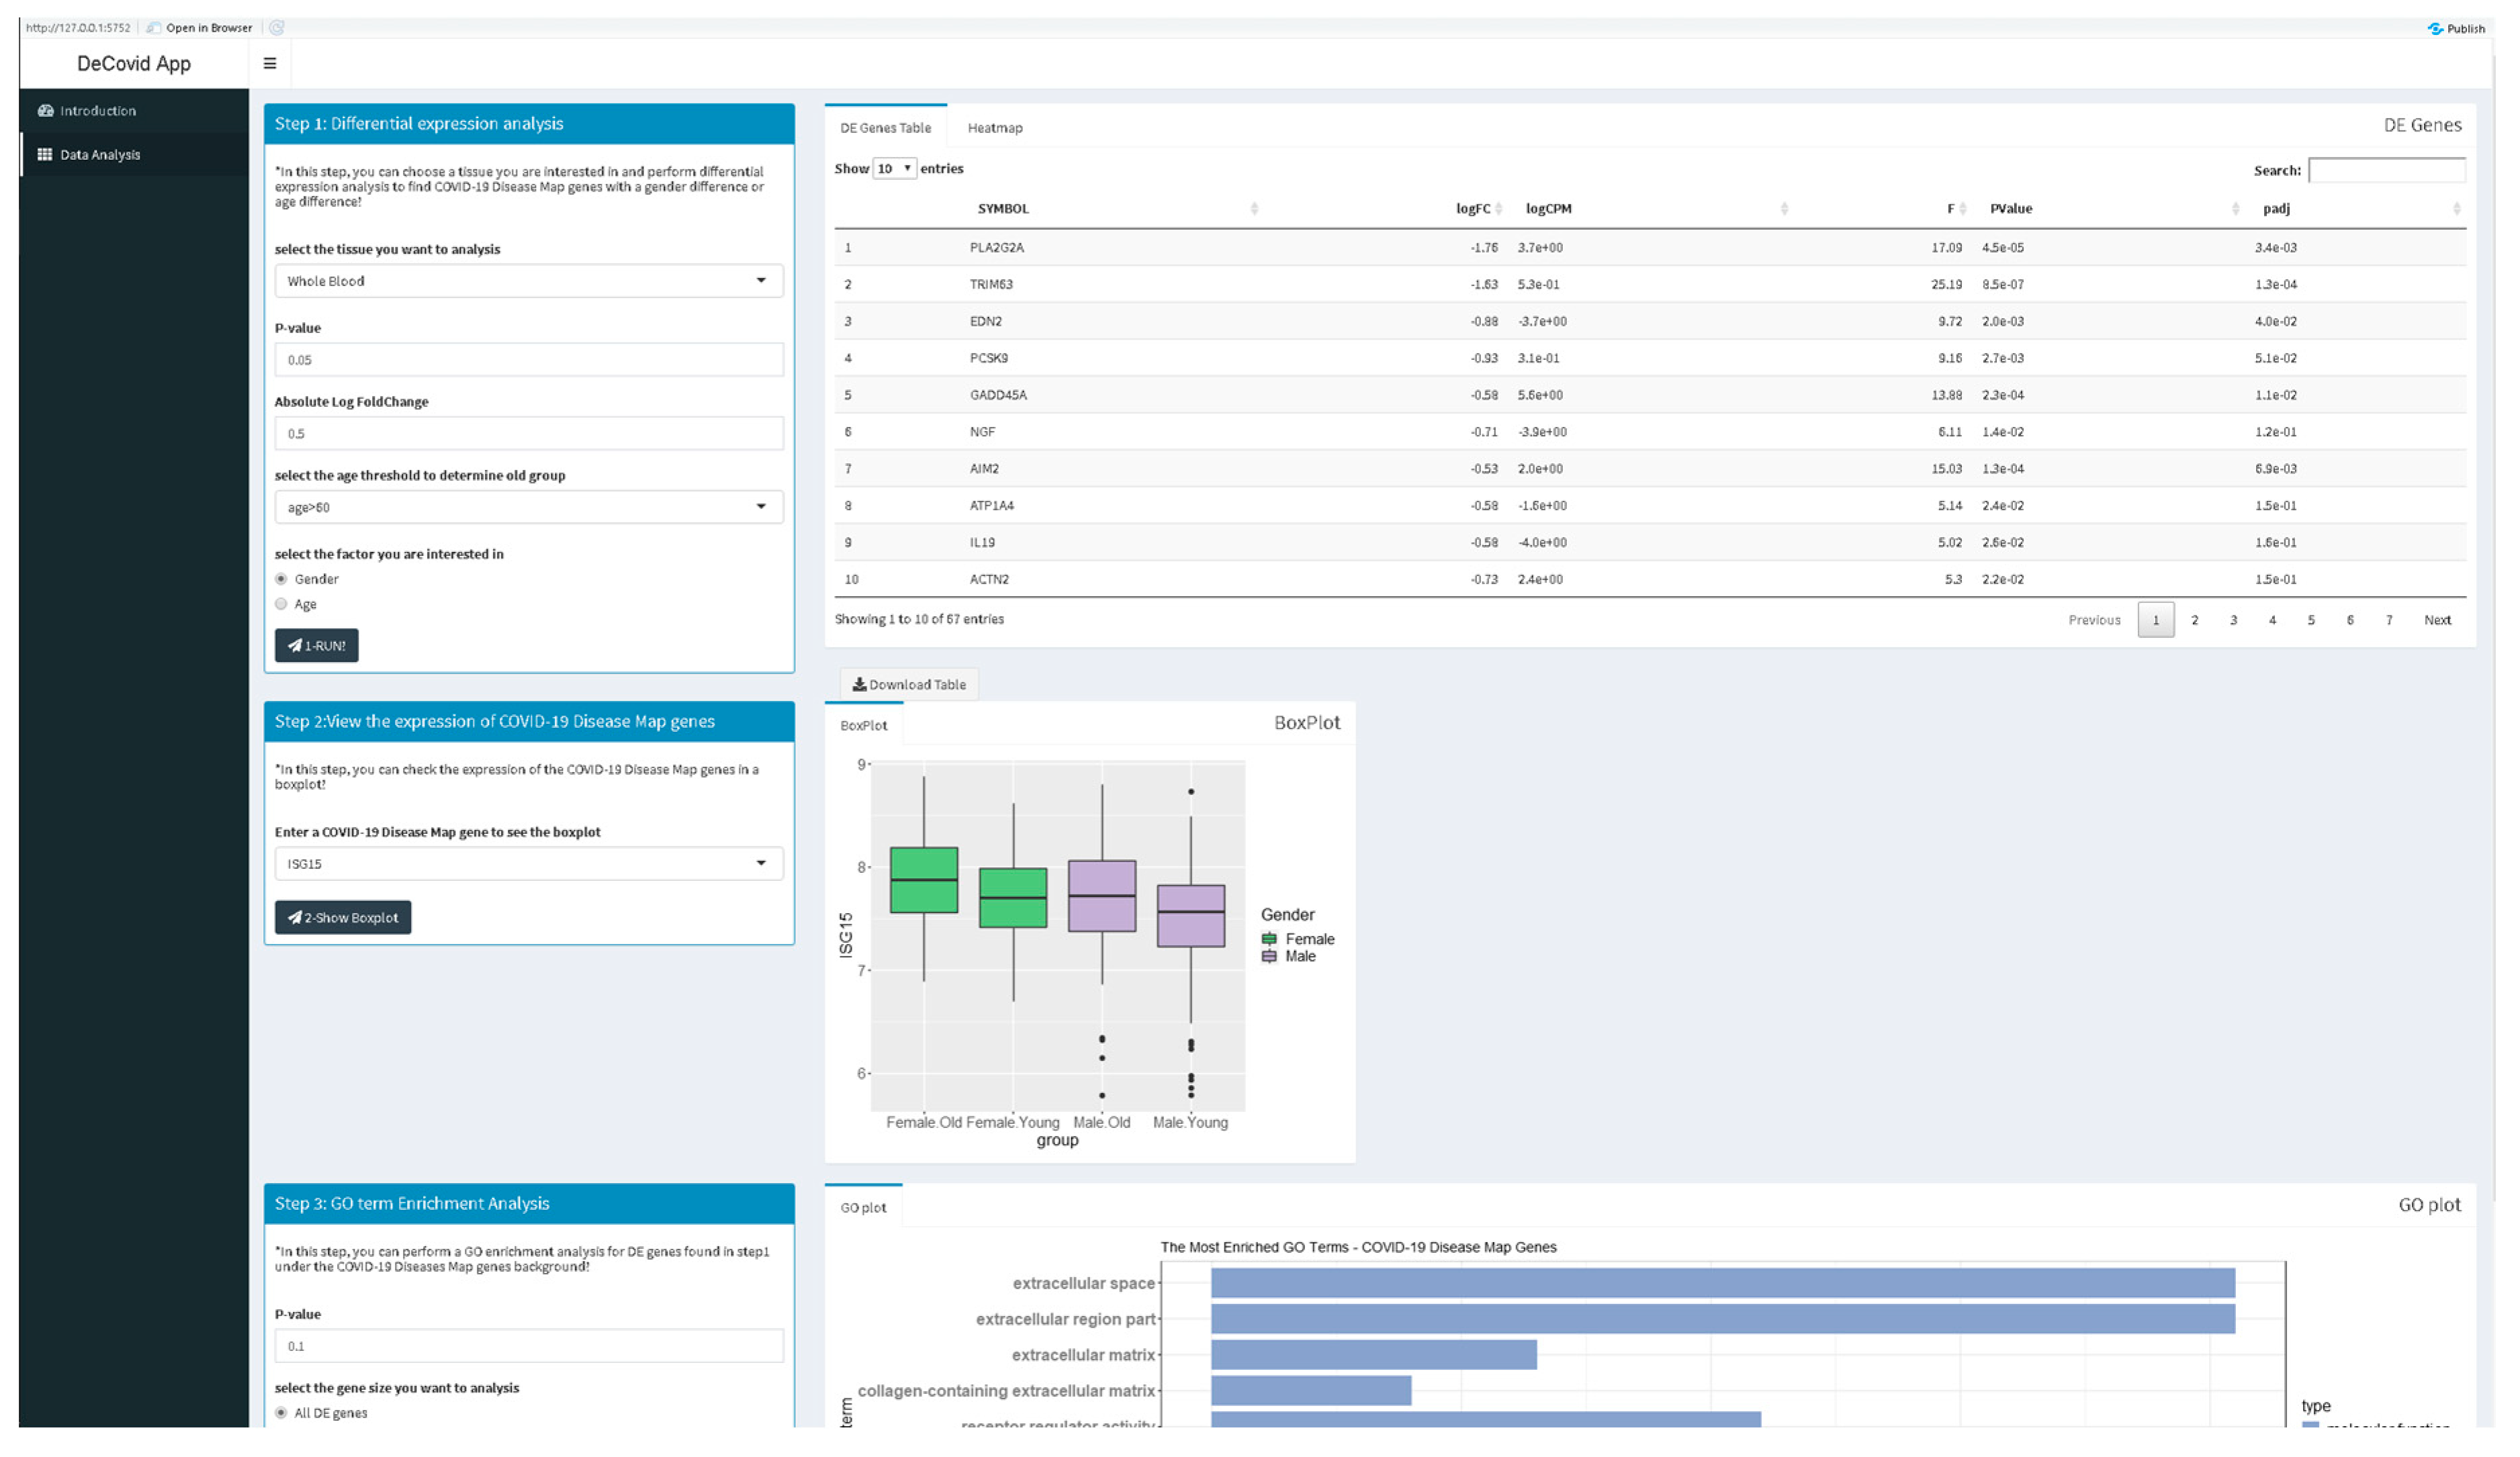
Task: Select the All DE genes radio option
Action: click(x=281, y=1412)
